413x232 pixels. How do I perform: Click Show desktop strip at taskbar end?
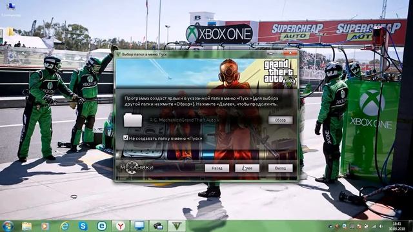(410, 226)
